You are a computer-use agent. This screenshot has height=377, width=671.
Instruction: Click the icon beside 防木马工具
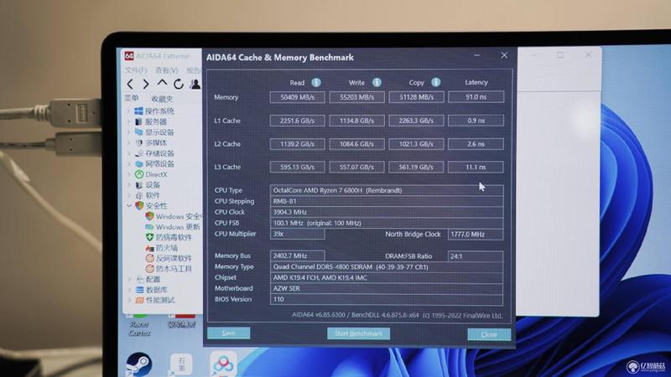[149, 268]
